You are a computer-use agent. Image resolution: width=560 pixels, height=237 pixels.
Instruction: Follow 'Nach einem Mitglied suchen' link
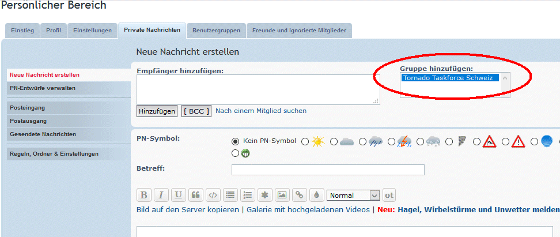point(261,111)
